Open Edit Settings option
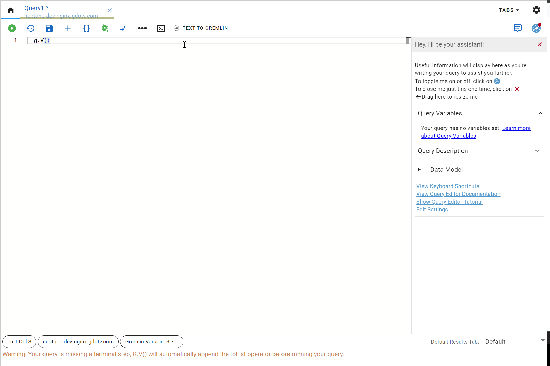The image size is (550, 366). click(x=432, y=210)
